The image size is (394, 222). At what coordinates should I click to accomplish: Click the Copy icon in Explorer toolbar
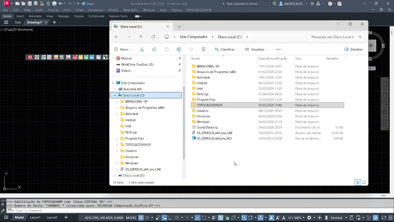154,49
